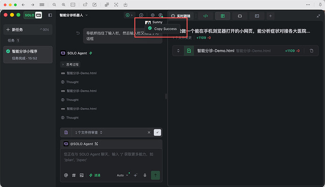Image resolution: width=325 pixels, height=187 pixels.
Task: Click the scan/recognize icon in viewer toolbar
Action: (116, 5)
